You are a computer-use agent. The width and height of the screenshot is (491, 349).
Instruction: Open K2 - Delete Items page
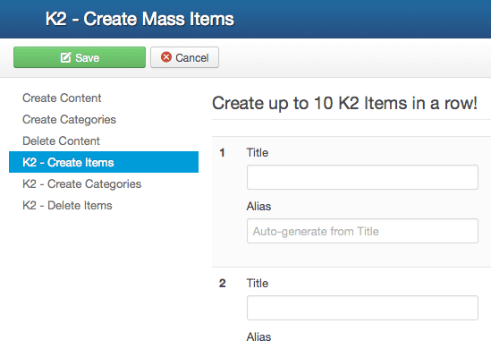[x=67, y=206]
